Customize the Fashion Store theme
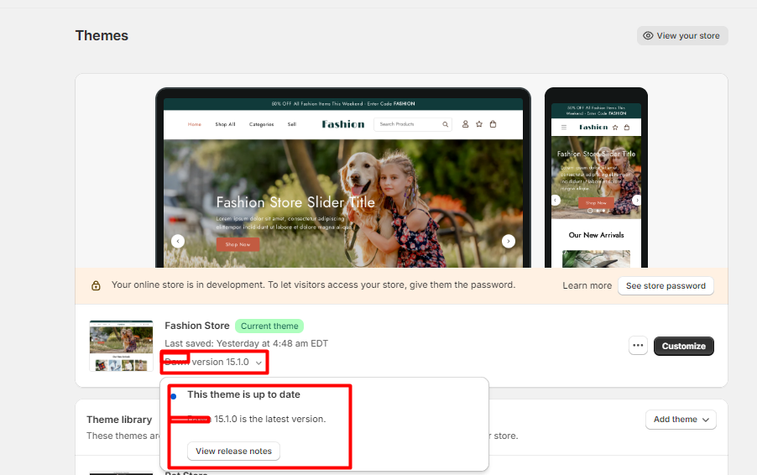757x475 pixels. (684, 346)
